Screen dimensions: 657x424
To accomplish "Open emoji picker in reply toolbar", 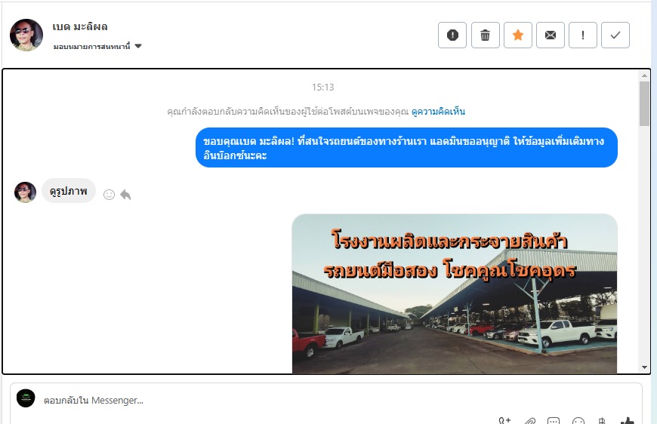I will click(x=578, y=420).
